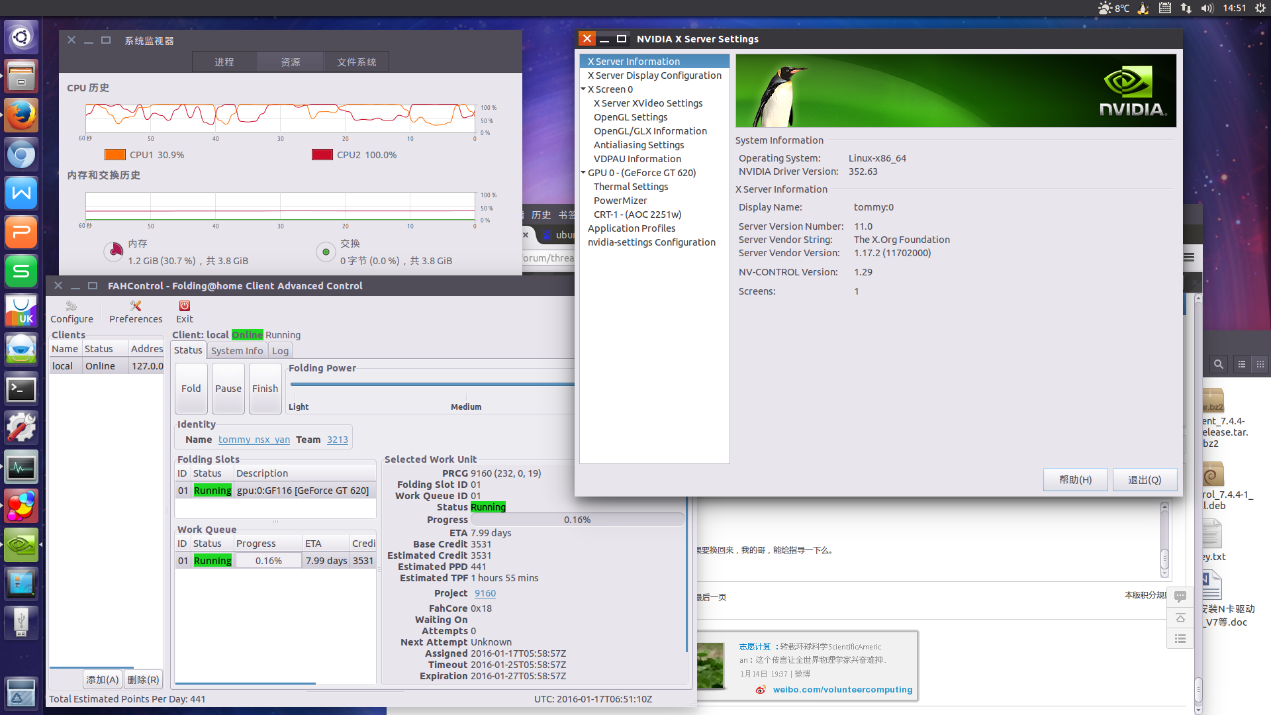This screenshot has height=715, width=1271.
Task: Open tommy_nsx_yan identity link
Action: pyautogui.click(x=254, y=440)
